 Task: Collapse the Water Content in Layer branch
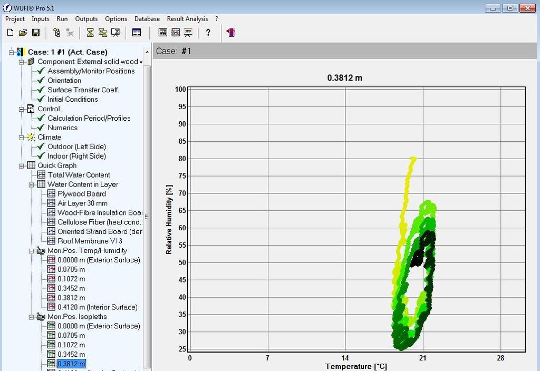click(x=31, y=184)
